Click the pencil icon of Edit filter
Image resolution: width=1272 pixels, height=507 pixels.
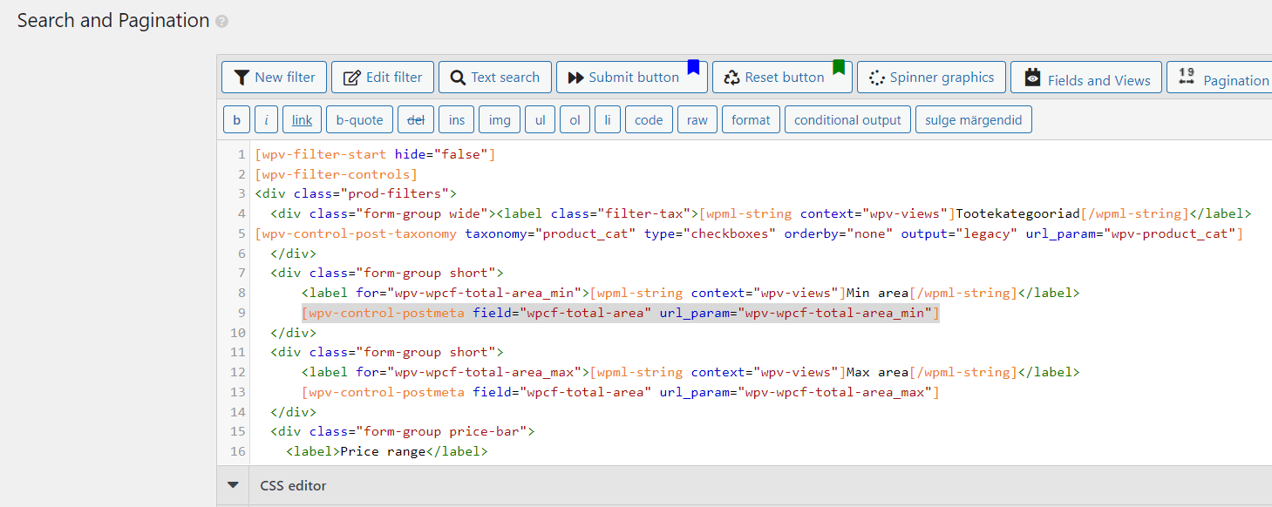click(x=352, y=78)
